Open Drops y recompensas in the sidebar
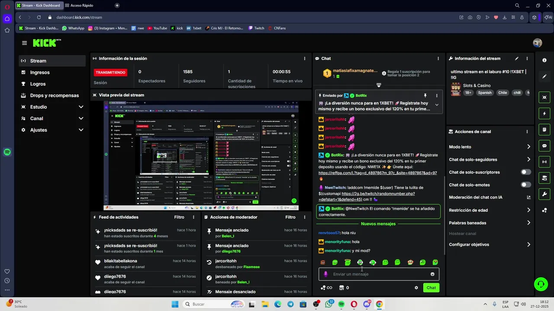 click(52, 95)
